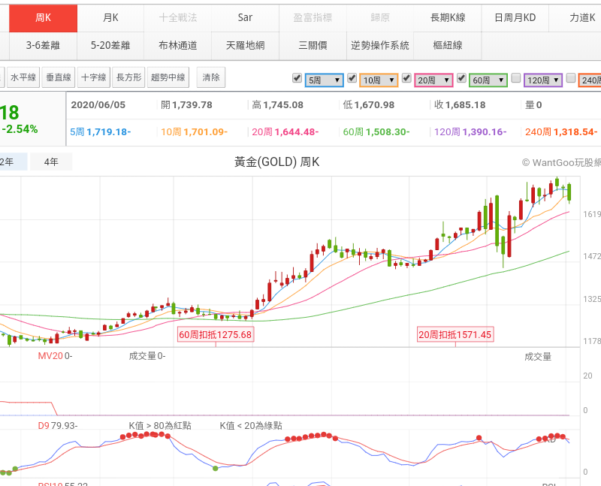Open the Sar indicator tab

click(x=245, y=17)
